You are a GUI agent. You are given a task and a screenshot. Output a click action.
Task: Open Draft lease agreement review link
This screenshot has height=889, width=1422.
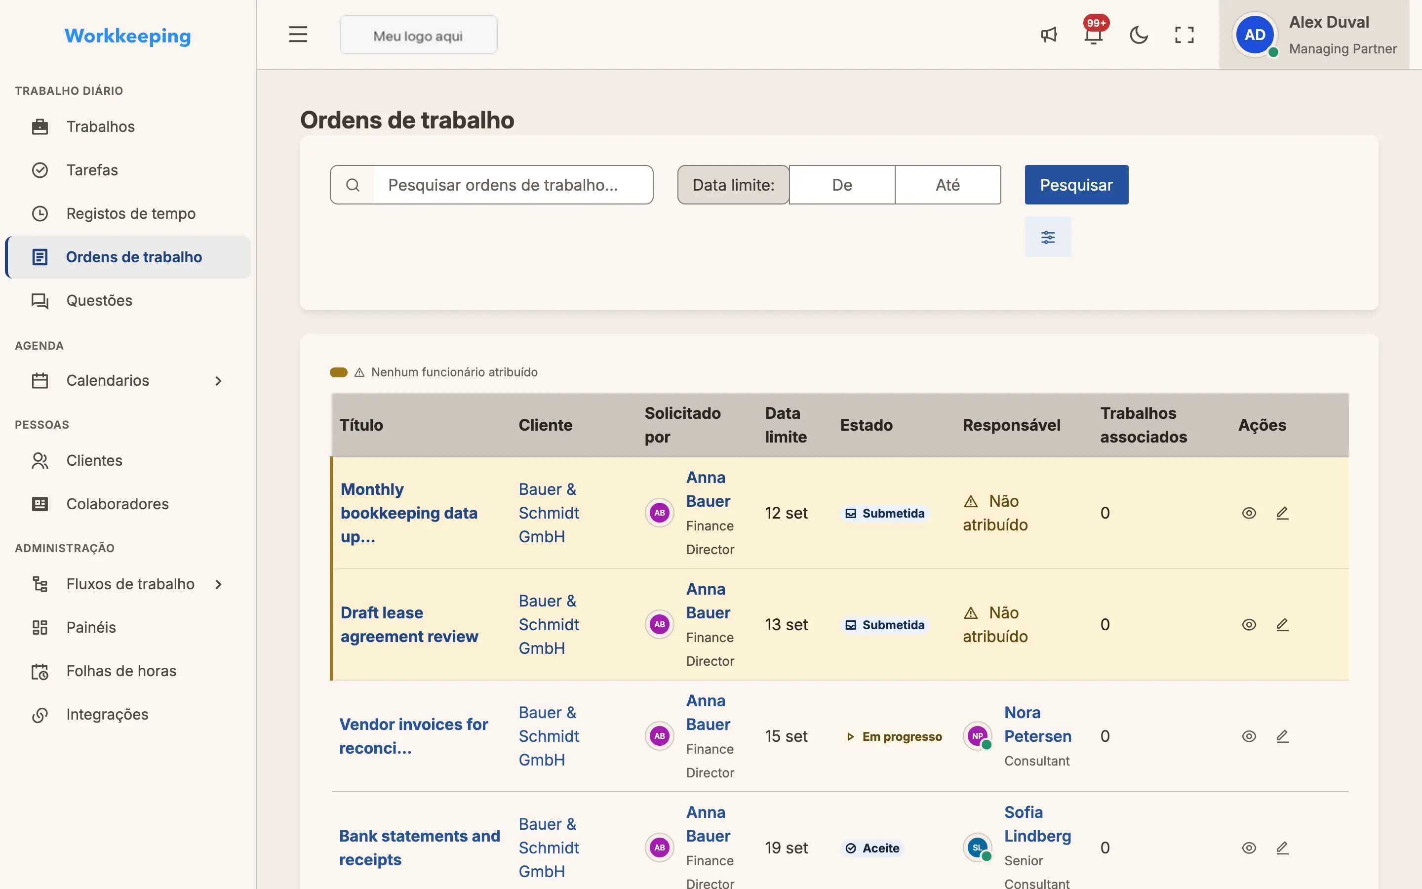click(x=409, y=625)
